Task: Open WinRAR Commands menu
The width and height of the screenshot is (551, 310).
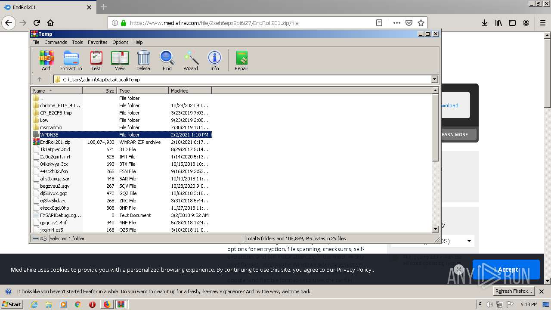Action: [x=56, y=42]
